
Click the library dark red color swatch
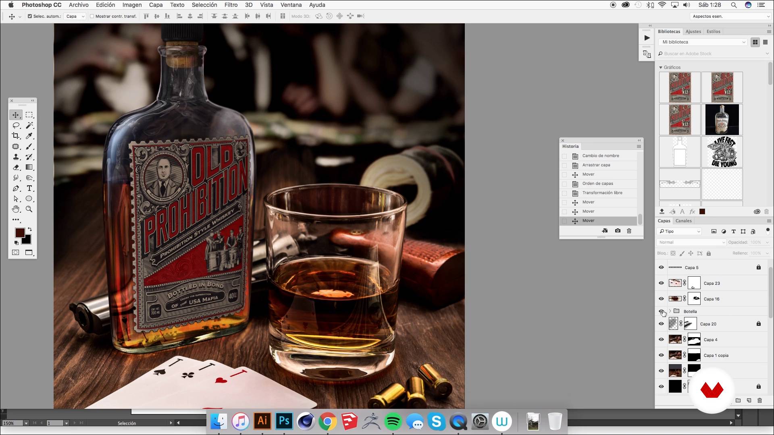point(702,211)
